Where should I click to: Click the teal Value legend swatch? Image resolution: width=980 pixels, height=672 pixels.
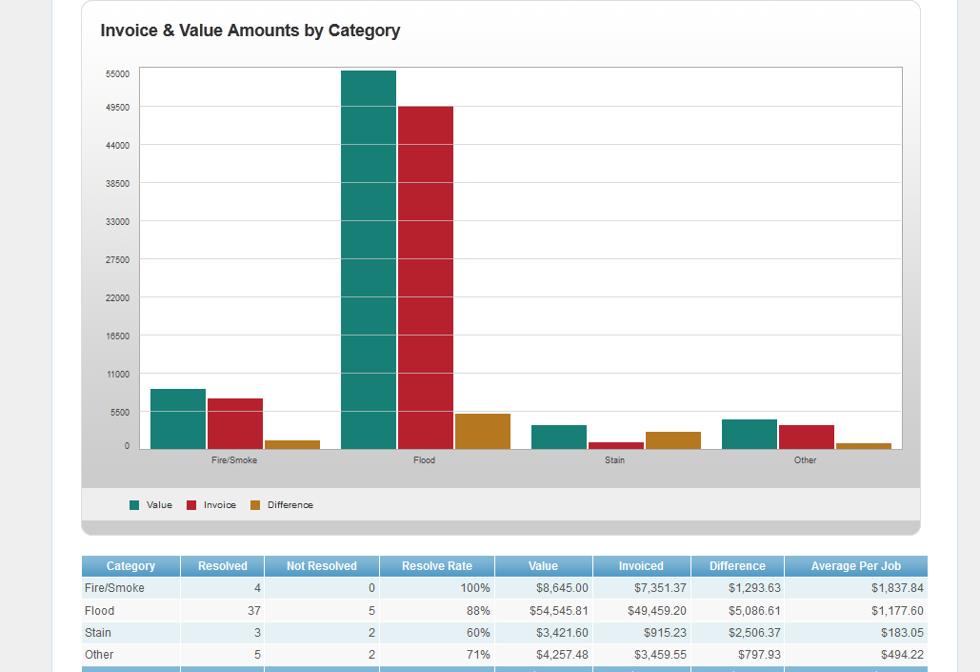(134, 505)
